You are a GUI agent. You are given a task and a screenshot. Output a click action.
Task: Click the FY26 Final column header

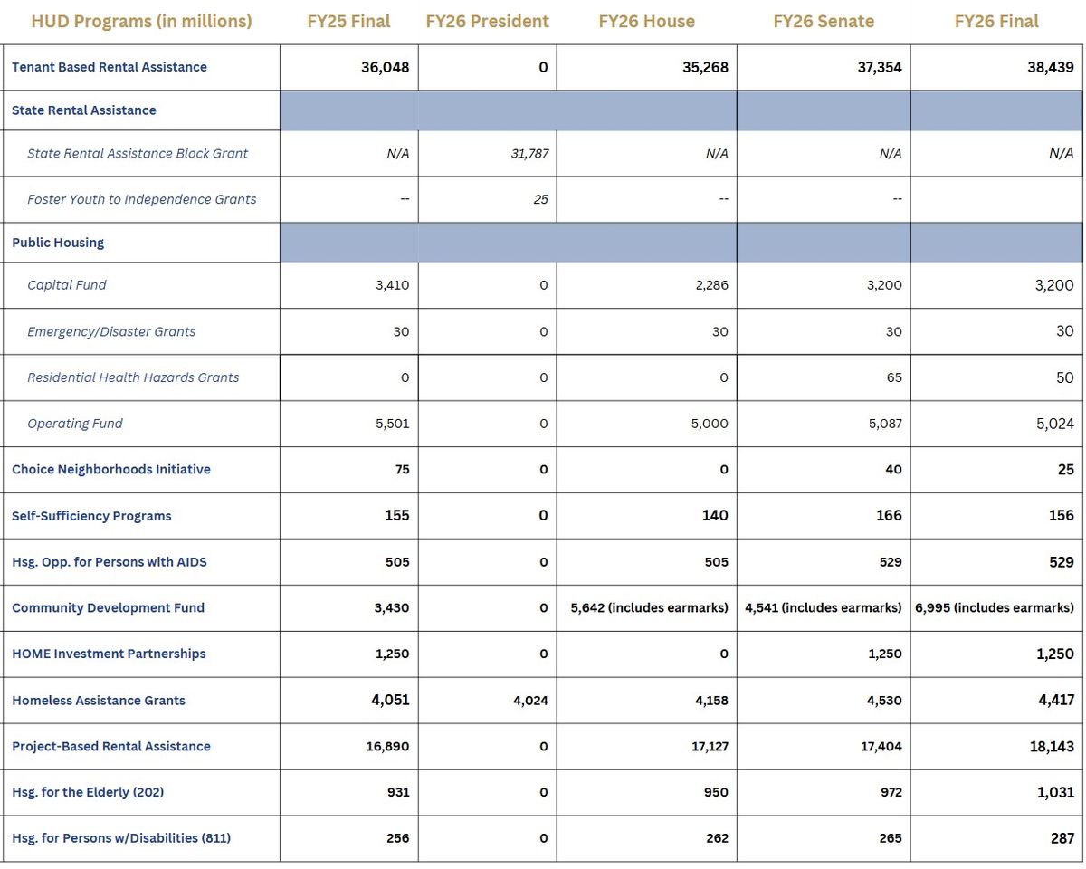tap(996, 21)
